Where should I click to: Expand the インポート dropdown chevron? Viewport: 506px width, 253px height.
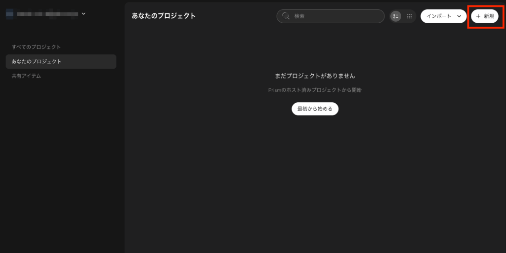tap(460, 16)
